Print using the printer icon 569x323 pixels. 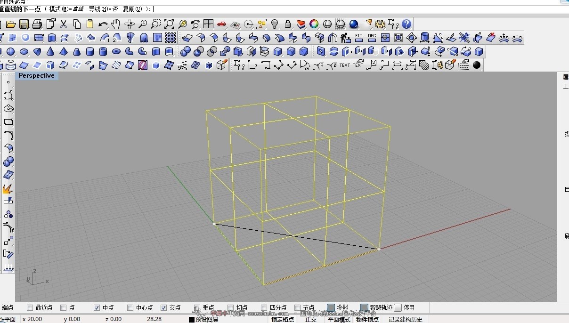pos(37,24)
